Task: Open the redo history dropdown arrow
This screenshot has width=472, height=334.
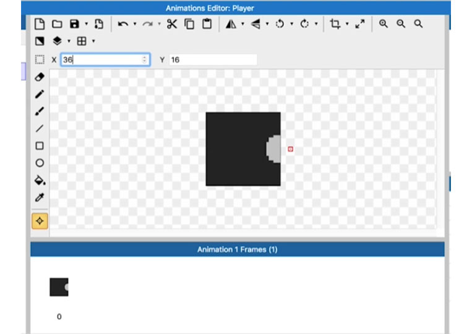Action: [x=159, y=23]
